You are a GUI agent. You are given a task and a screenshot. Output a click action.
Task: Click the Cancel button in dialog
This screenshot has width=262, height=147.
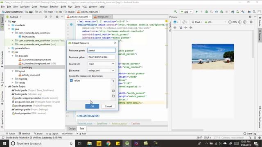[x=108, y=106]
